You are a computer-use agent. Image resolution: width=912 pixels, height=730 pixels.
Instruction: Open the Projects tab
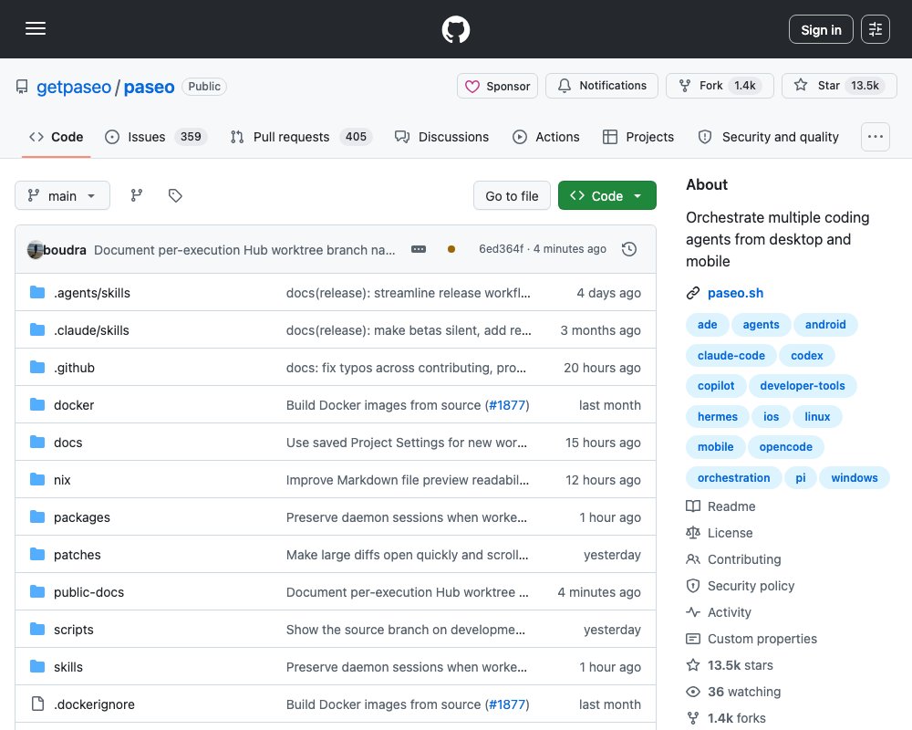click(x=638, y=137)
